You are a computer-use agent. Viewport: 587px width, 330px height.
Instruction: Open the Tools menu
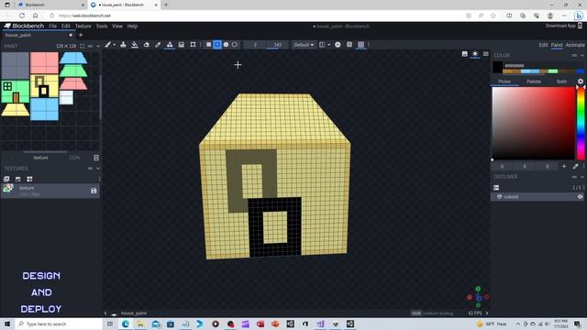pyautogui.click(x=102, y=26)
